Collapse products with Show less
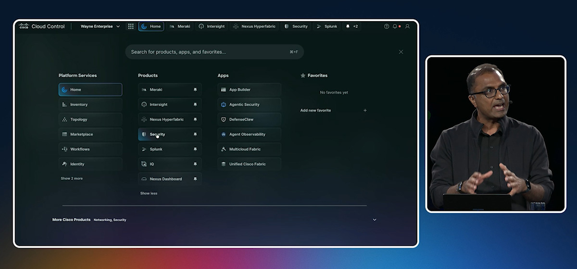This screenshot has height=269, width=577. click(x=149, y=194)
